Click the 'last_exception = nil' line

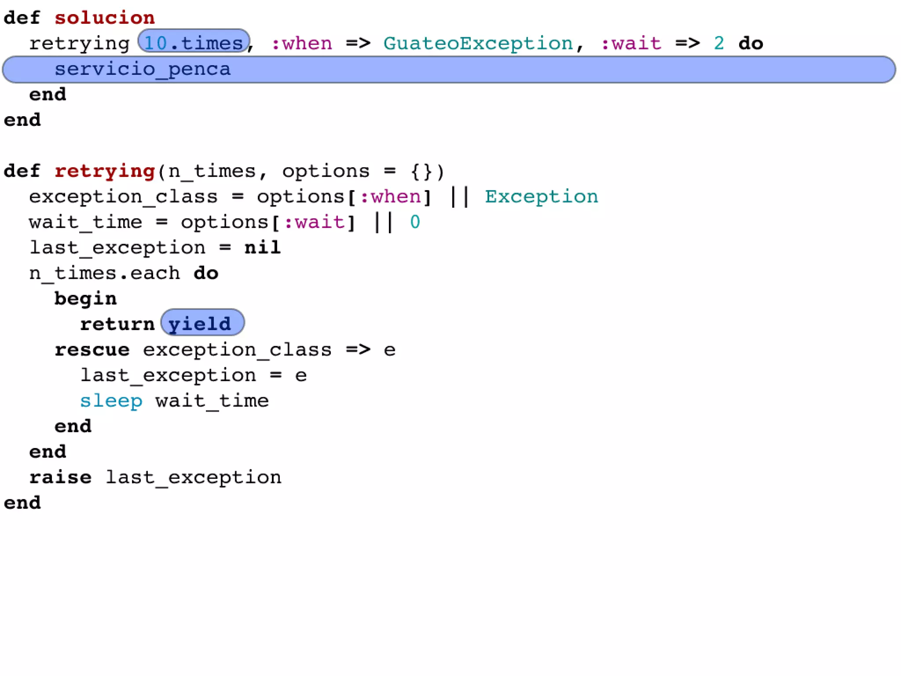pyautogui.click(x=155, y=248)
